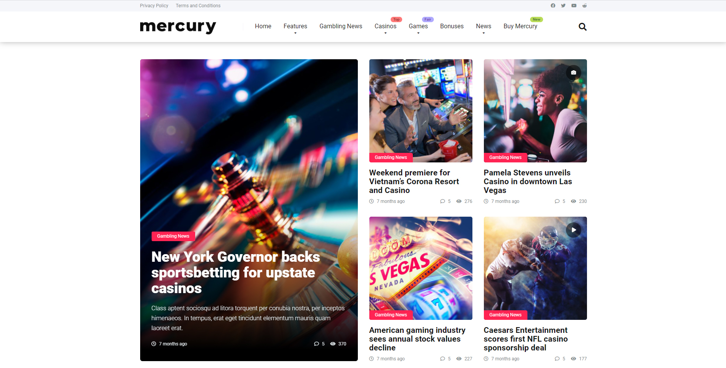Open the Buy Mercury menu link
This screenshot has height=368, width=726.
(520, 26)
